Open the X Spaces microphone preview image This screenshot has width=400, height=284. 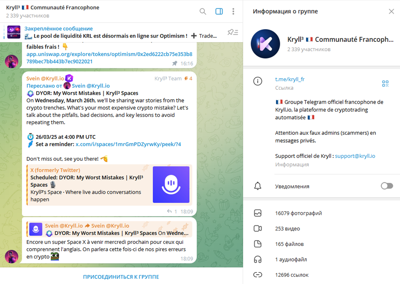[171, 184]
